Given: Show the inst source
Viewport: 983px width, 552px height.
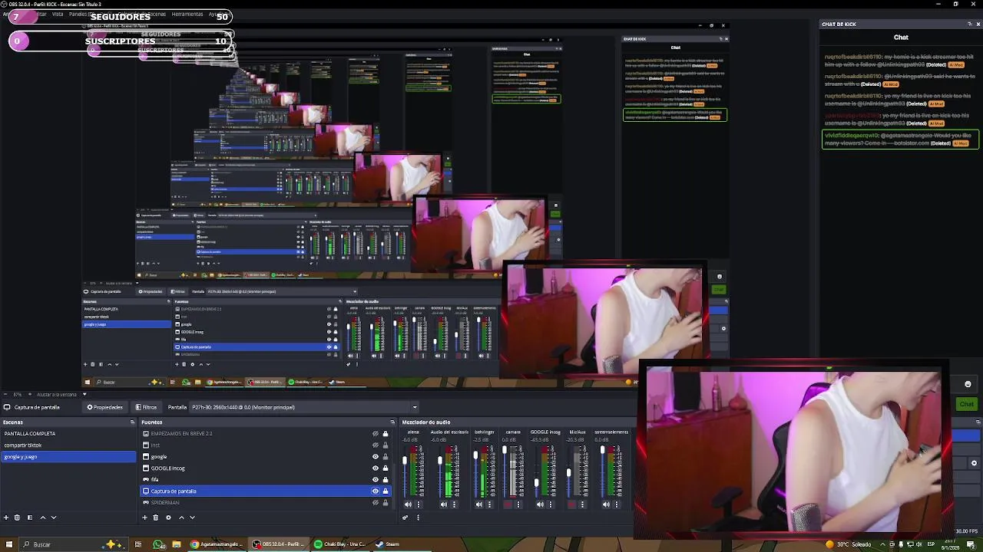Looking at the screenshot, I should tap(376, 445).
